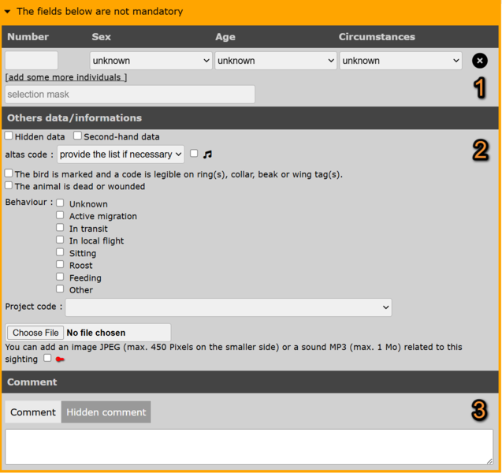Click the red key icon after sighting
The height and width of the screenshot is (473, 502).
[60, 359]
